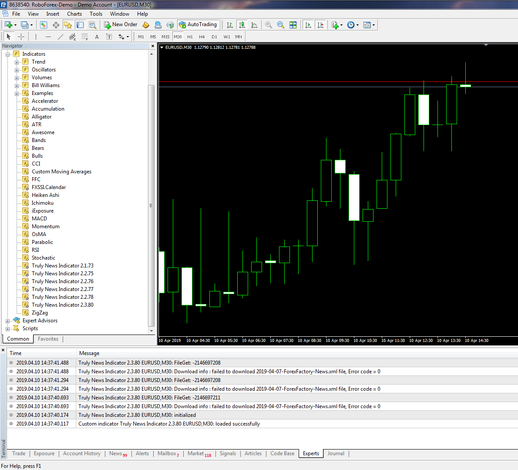
Task: Expand the Oscillators indicator folder
Action: 17,70
